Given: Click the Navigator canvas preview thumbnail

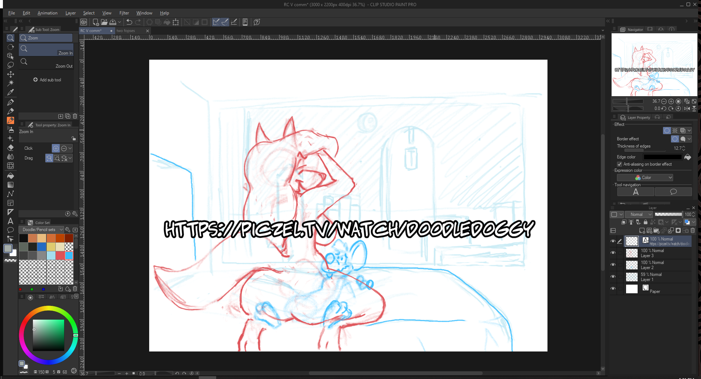Looking at the screenshot, I should pyautogui.click(x=654, y=65).
